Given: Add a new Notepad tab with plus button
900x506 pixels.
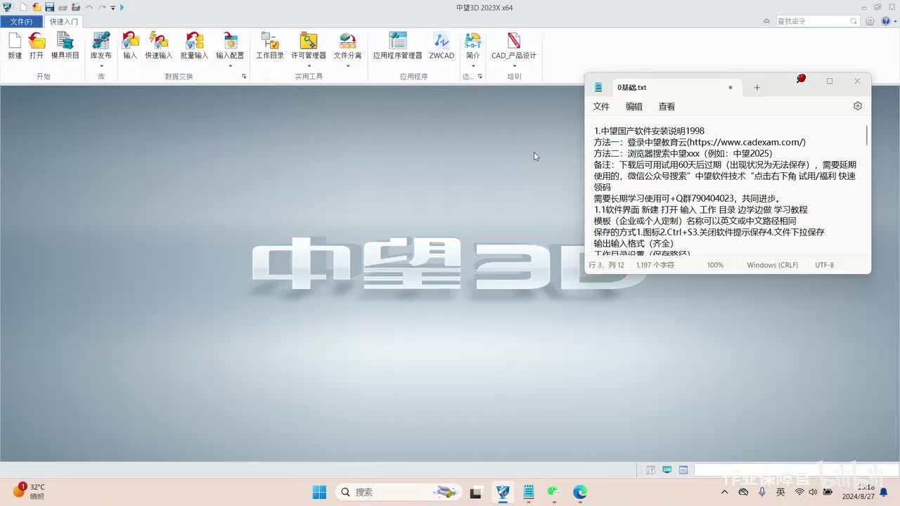Looking at the screenshot, I should click(757, 87).
